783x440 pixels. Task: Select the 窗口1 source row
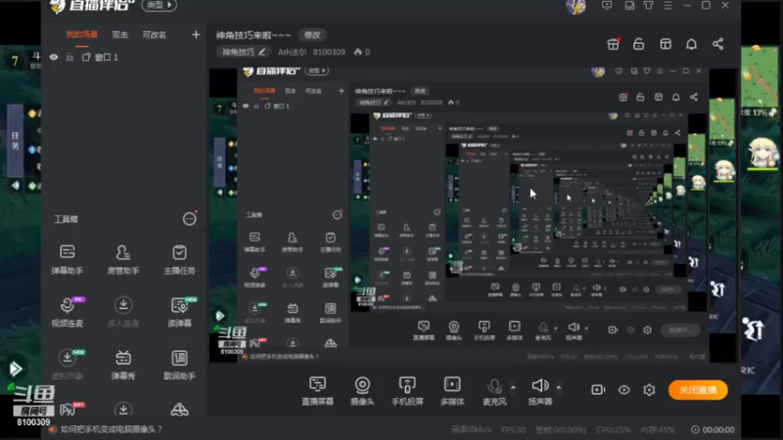point(125,57)
